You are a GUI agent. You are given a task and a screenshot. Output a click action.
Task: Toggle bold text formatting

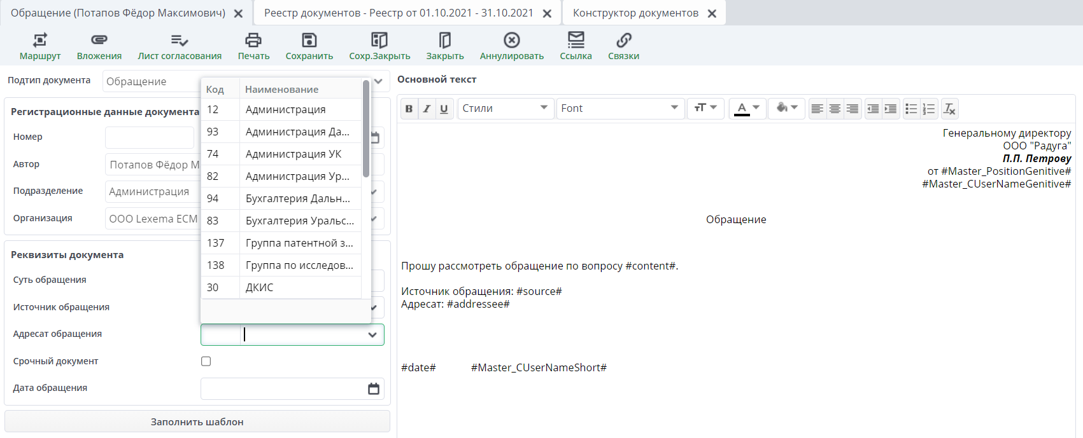coord(409,109)
